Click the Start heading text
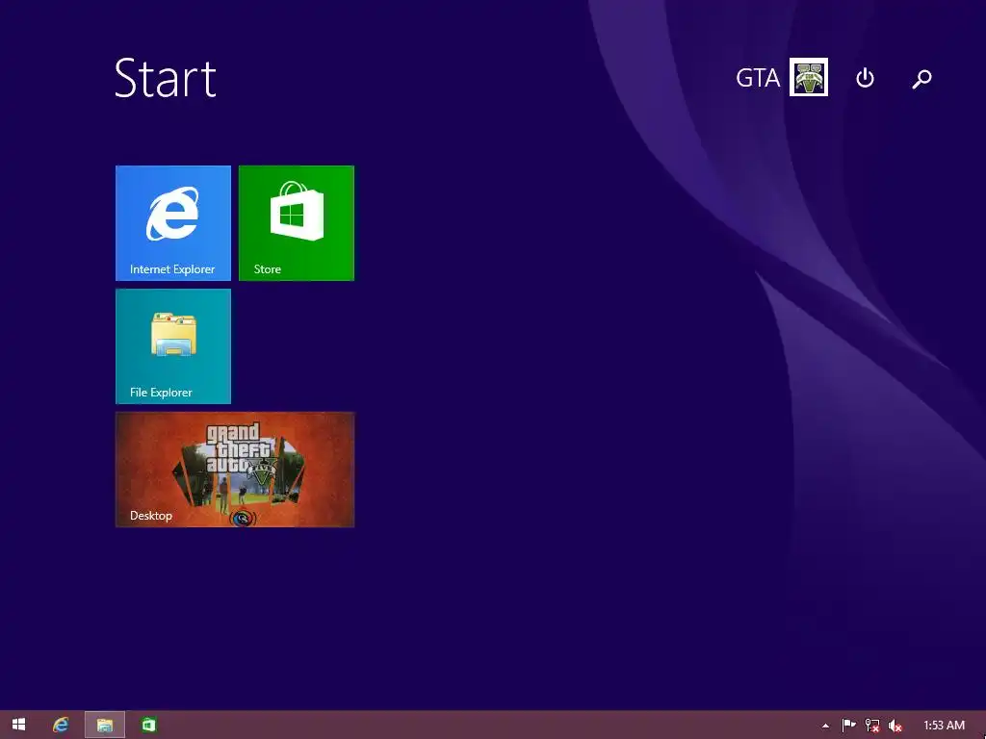 pyautogui.click(x=166, y=78)
